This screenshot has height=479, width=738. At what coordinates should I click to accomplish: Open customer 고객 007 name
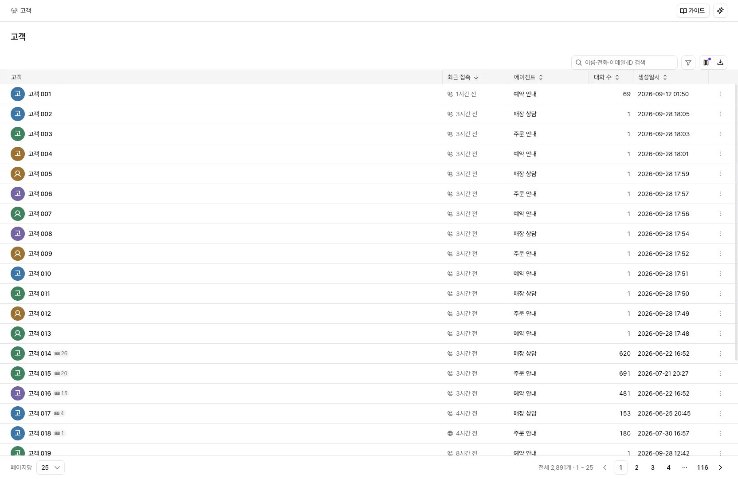point(40,214)
